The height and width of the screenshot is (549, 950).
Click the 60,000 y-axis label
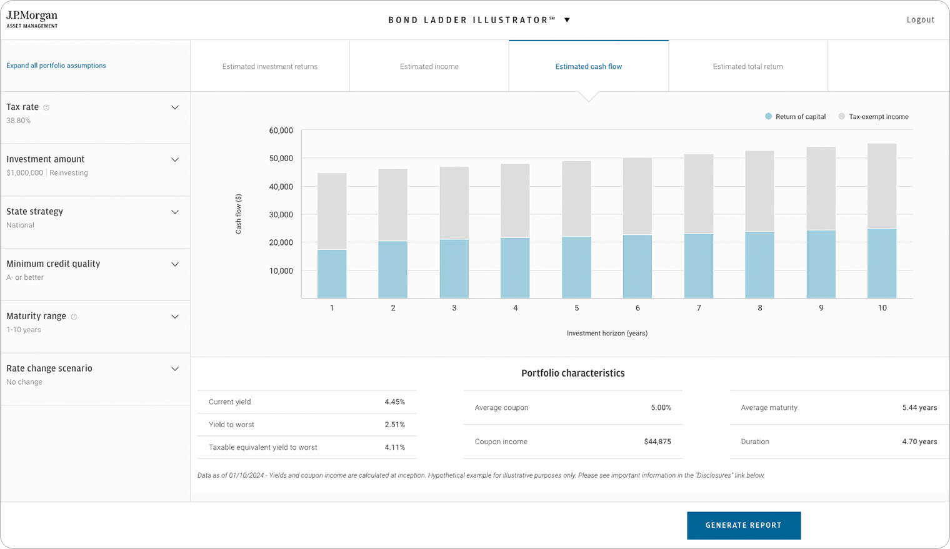click(281, 131)
